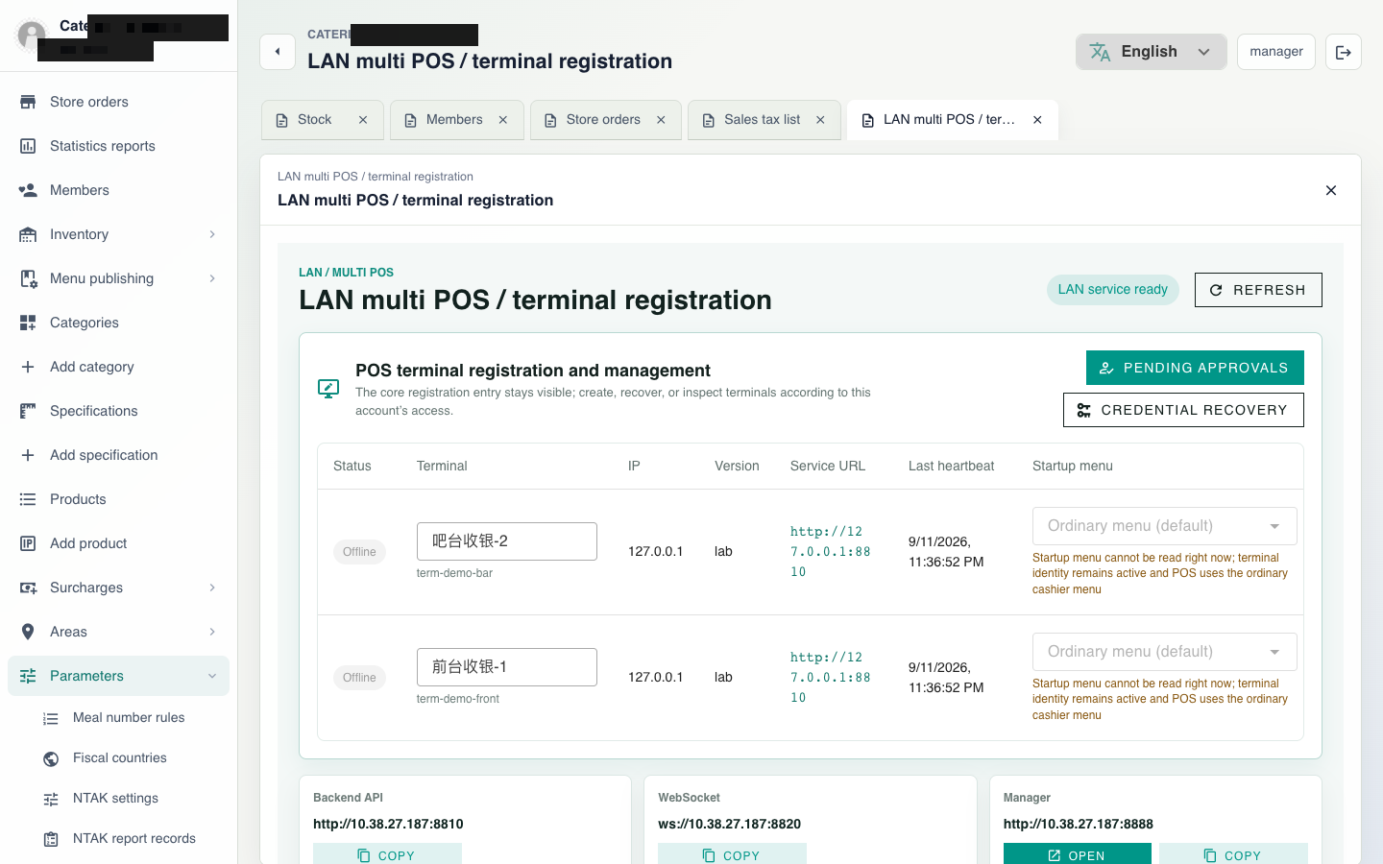Expand the Inventory submenu
The image size is (1383, 864).
212,234
